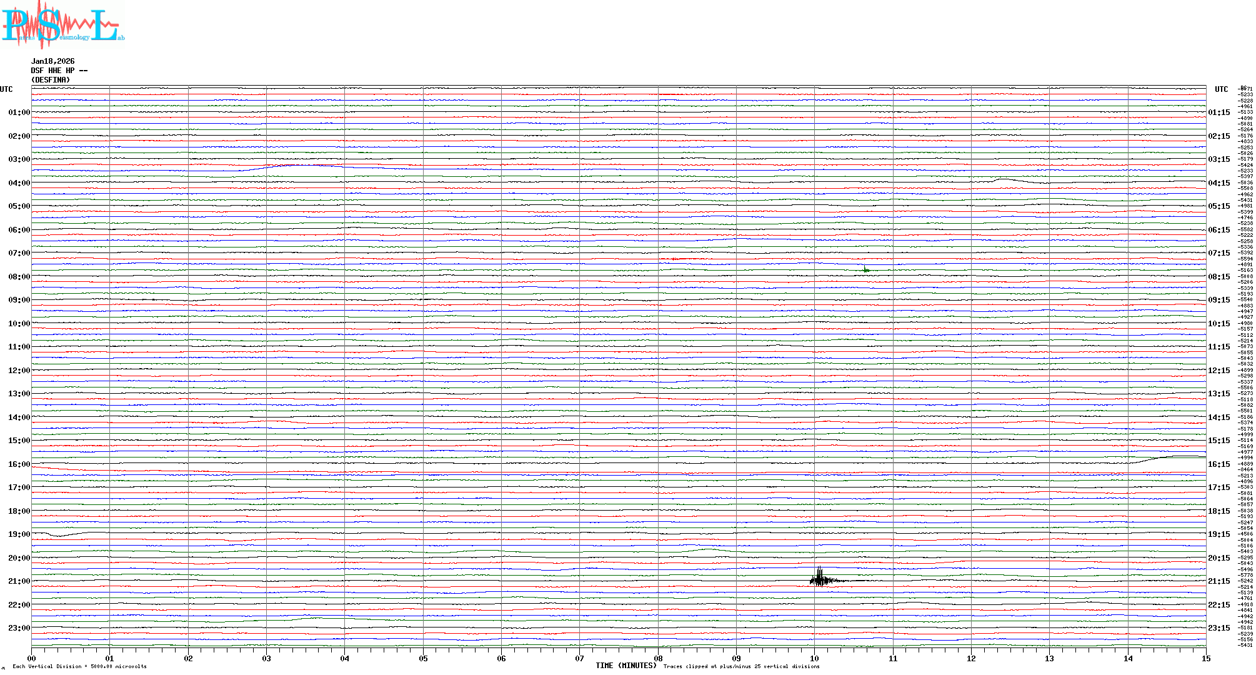Click the small green spike near 07:45 trace
The height and width of the screenshot is (675, 1256).
(x=865, y=269)
